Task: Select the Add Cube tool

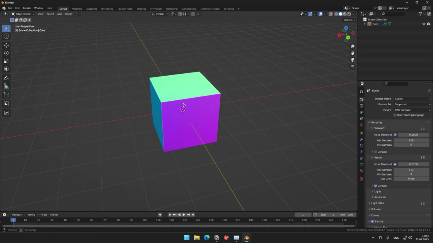Action: coord(6,95)
